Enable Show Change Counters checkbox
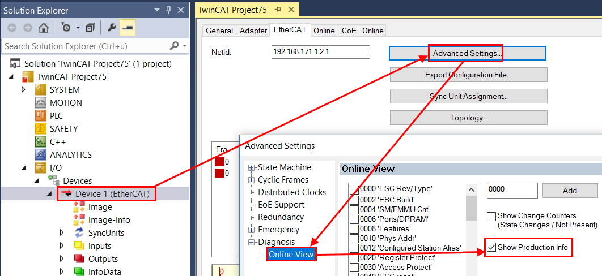The height and width of the screenshot is (276, 602). pos(491,216)
